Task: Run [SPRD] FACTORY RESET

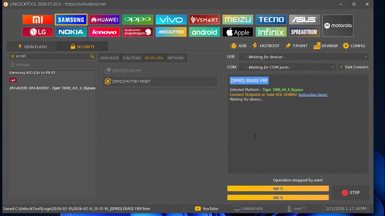Action: 160,81
